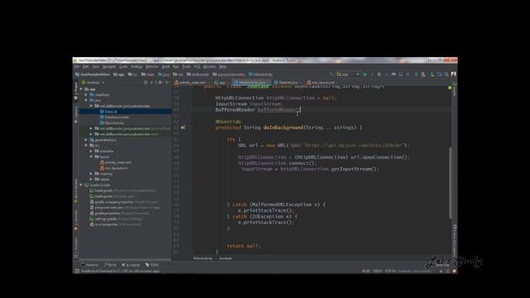Click the settings gear in Project panel header

(x=161, y=83)
